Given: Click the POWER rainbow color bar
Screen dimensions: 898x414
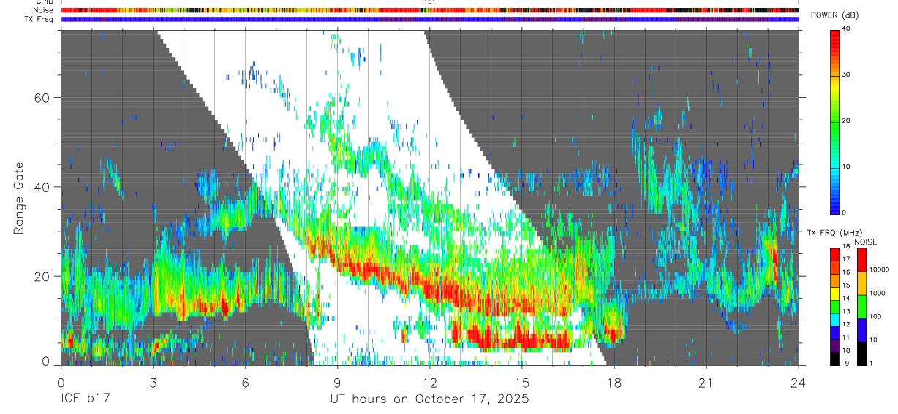Looking at the screenshot, I should pyautogui.click(x=834, y=121).
